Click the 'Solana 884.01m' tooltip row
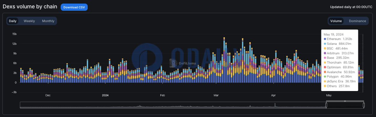Viewport: 376px width, 117px height. (339, 44)
